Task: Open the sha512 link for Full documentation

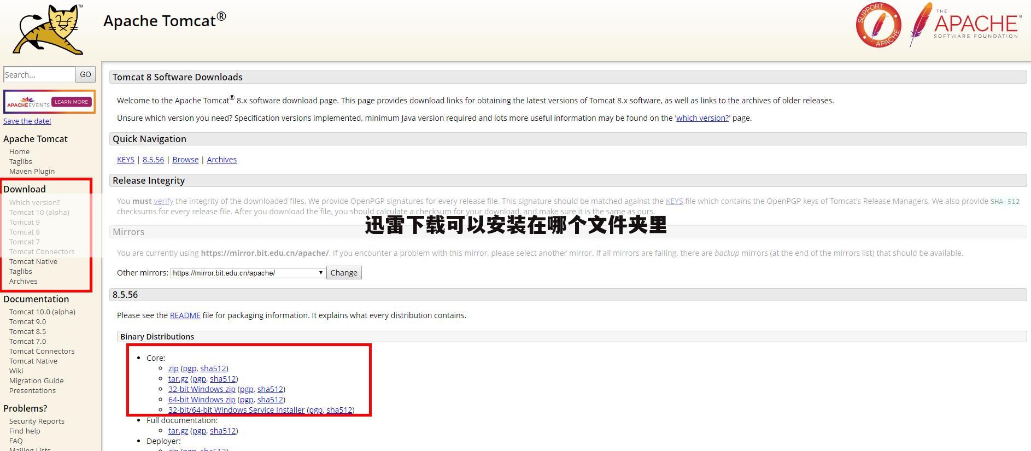Action: point(223,431)
